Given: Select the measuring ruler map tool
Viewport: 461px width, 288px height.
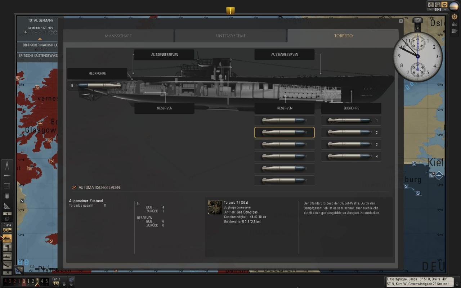Looking at the screenshot, I should coord(7,214).
